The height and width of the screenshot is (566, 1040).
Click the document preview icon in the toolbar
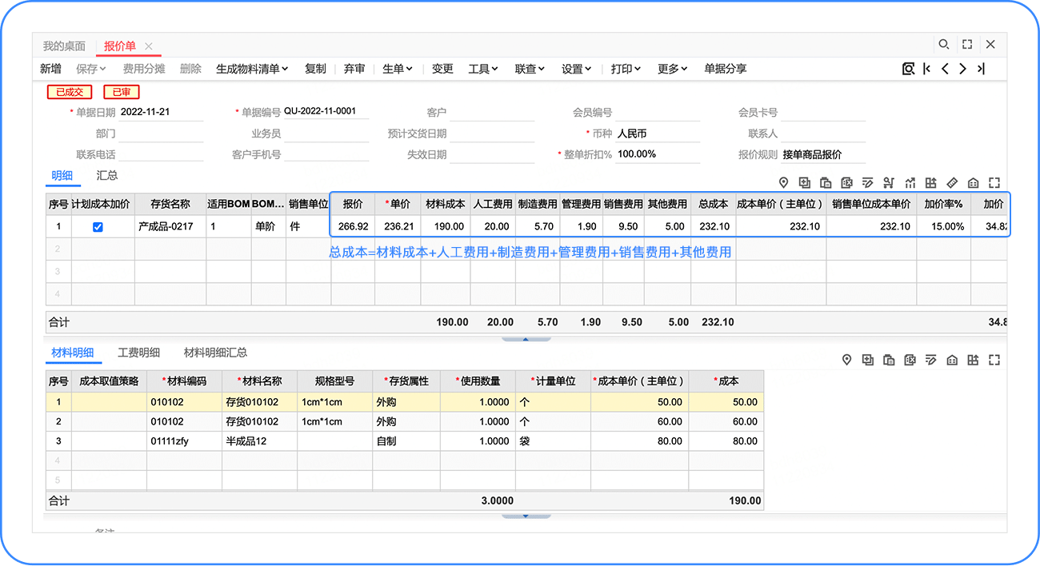tap(908, 69)
